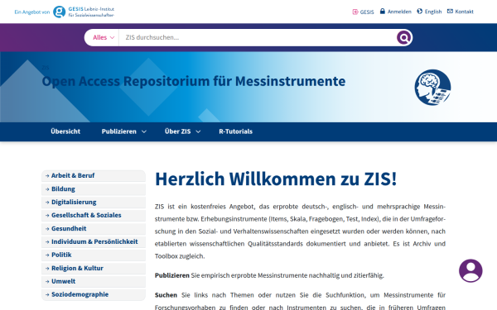
Task: Click the Open Access Repositorium für Messinstrumente title
Action: (194, 81)
